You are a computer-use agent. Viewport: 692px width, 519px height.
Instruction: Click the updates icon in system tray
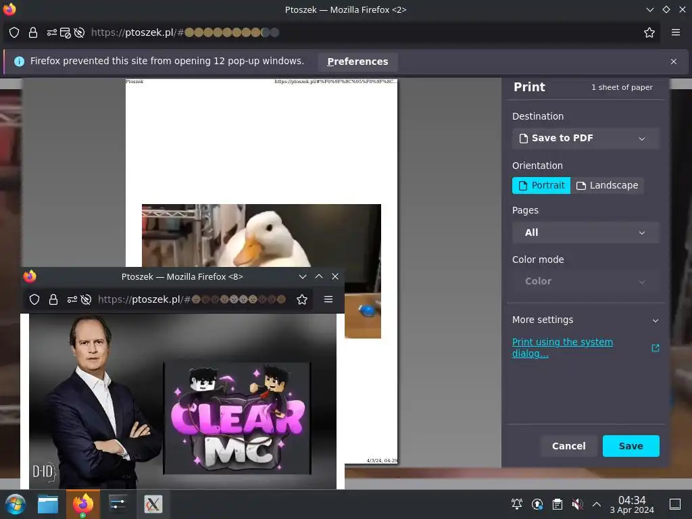pyautogui.click(x=537, y=504)
